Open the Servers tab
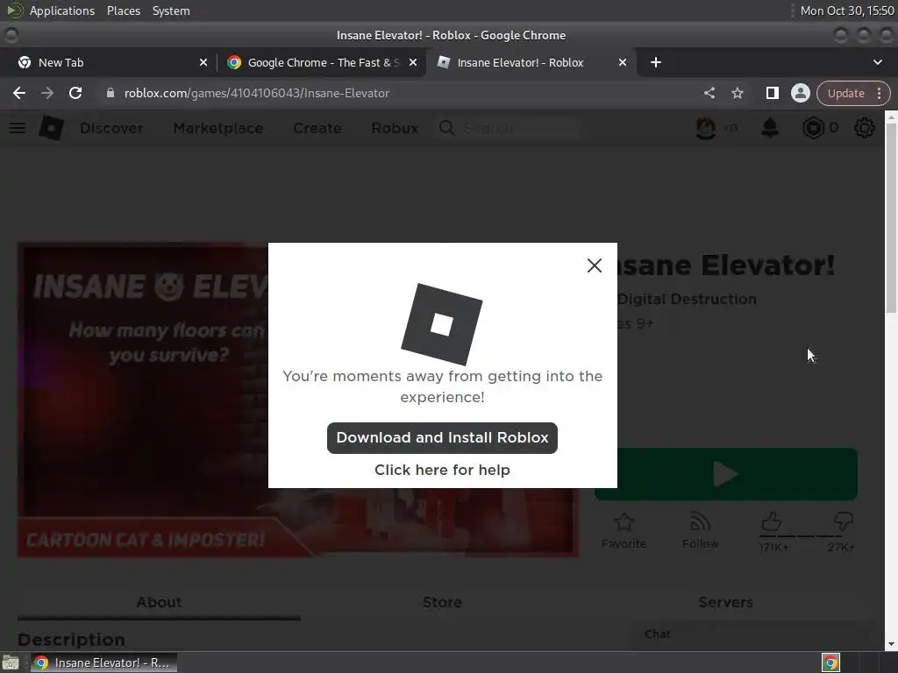The width and height of the screenshot is (898, 673). (x=725, y=602)
